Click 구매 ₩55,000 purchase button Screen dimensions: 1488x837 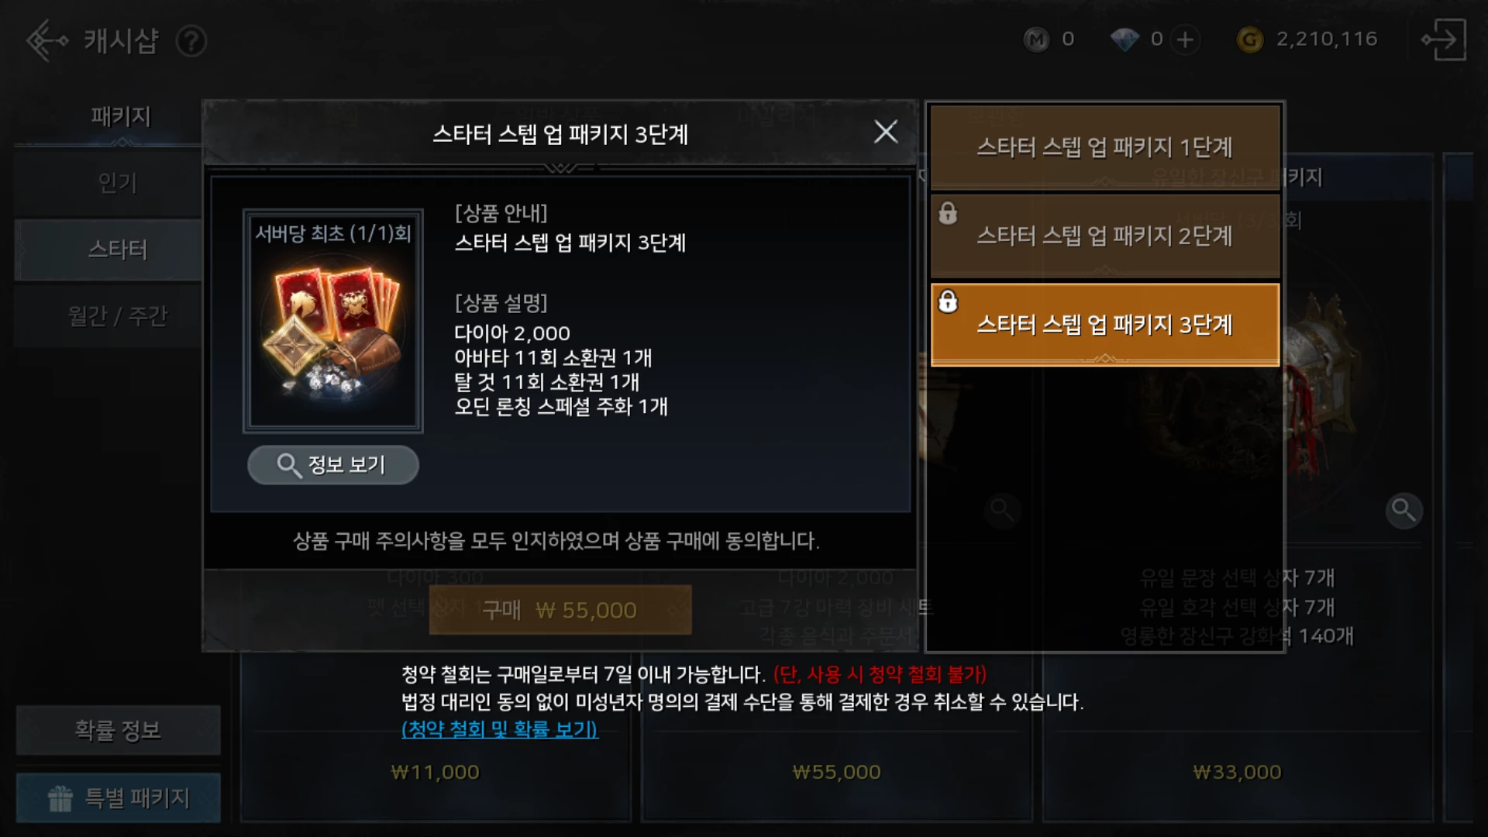(560, 610)
